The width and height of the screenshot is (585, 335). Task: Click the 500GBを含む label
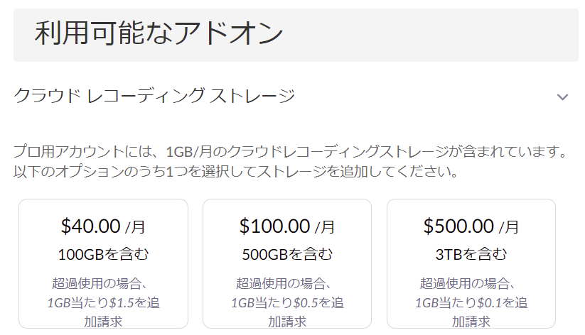tap(287, 254)
